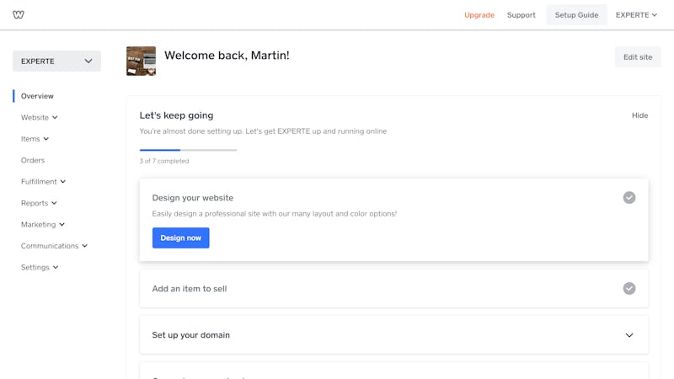Image resolution: width=674 pixels, height=379 pixels.
Task: Expand the Fulfillment sidebar section
Action: click(x=44, y=182)
